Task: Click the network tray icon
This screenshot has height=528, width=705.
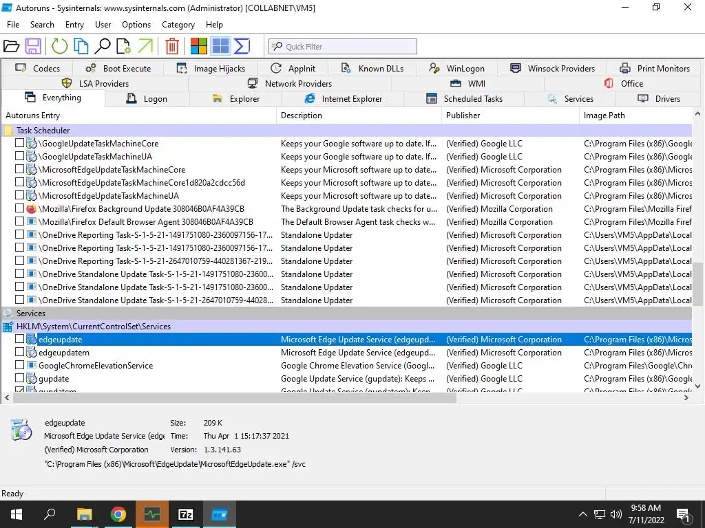Action: (600, 514)
